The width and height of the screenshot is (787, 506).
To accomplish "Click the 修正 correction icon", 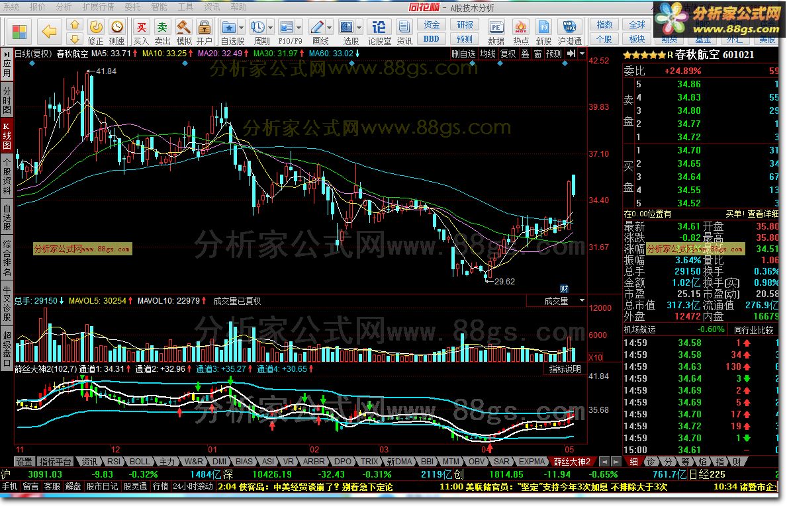I will point(95,27).
